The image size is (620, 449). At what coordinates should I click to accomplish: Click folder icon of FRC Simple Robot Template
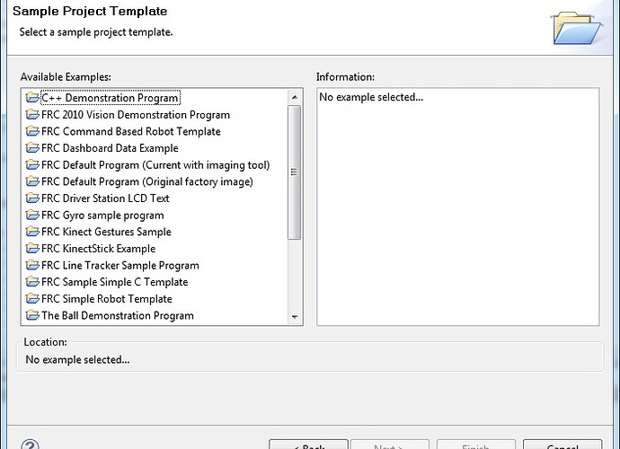click(x=32, y=298)
